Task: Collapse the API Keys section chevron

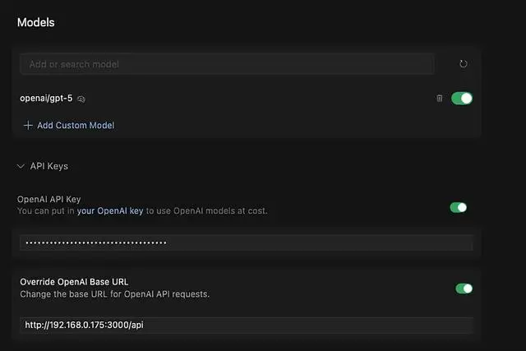Action: [x=21, y=166]
